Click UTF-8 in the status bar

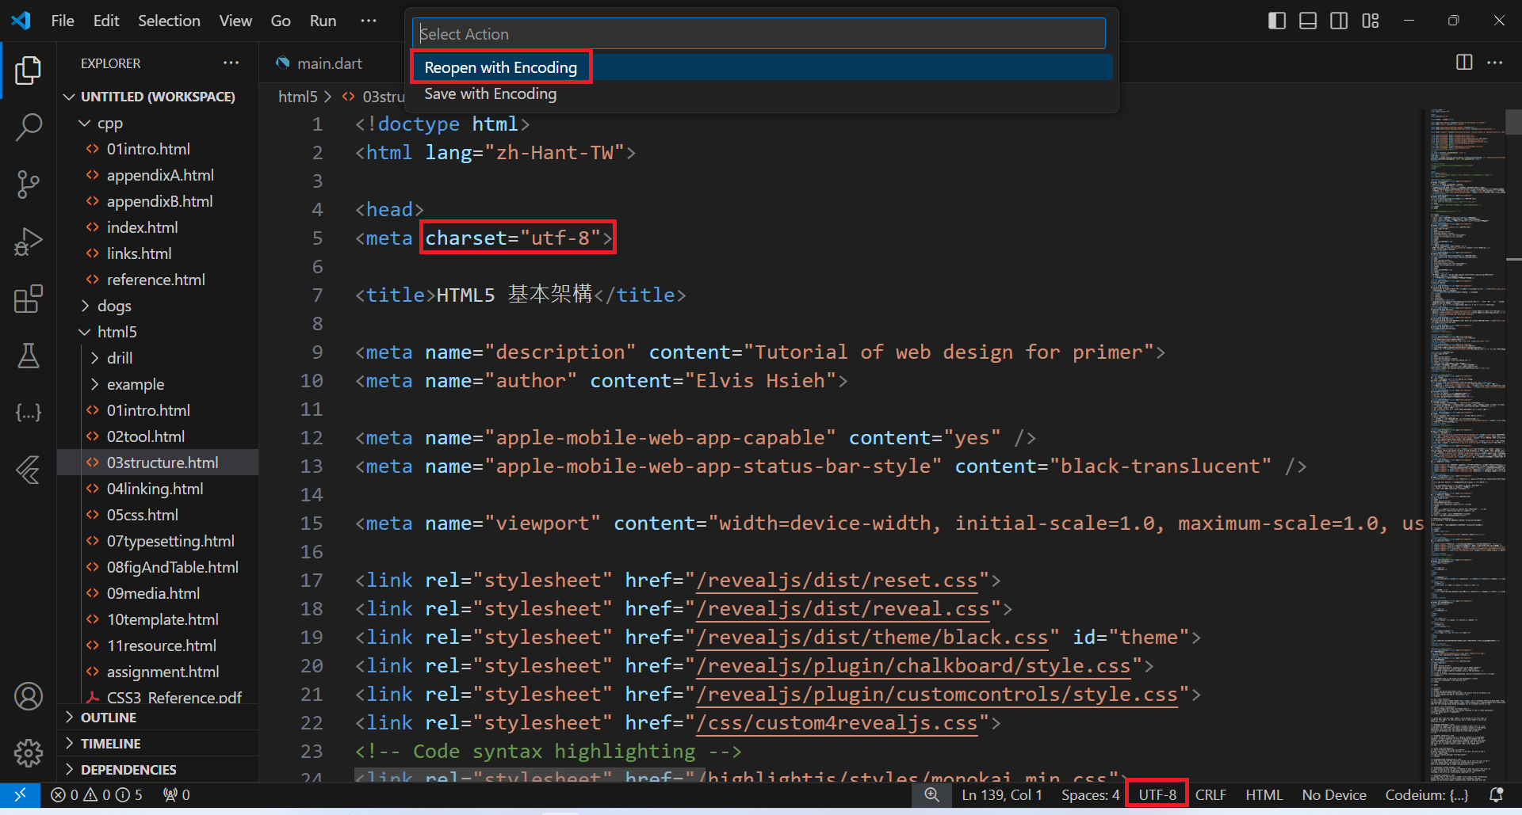[1157, 794]
